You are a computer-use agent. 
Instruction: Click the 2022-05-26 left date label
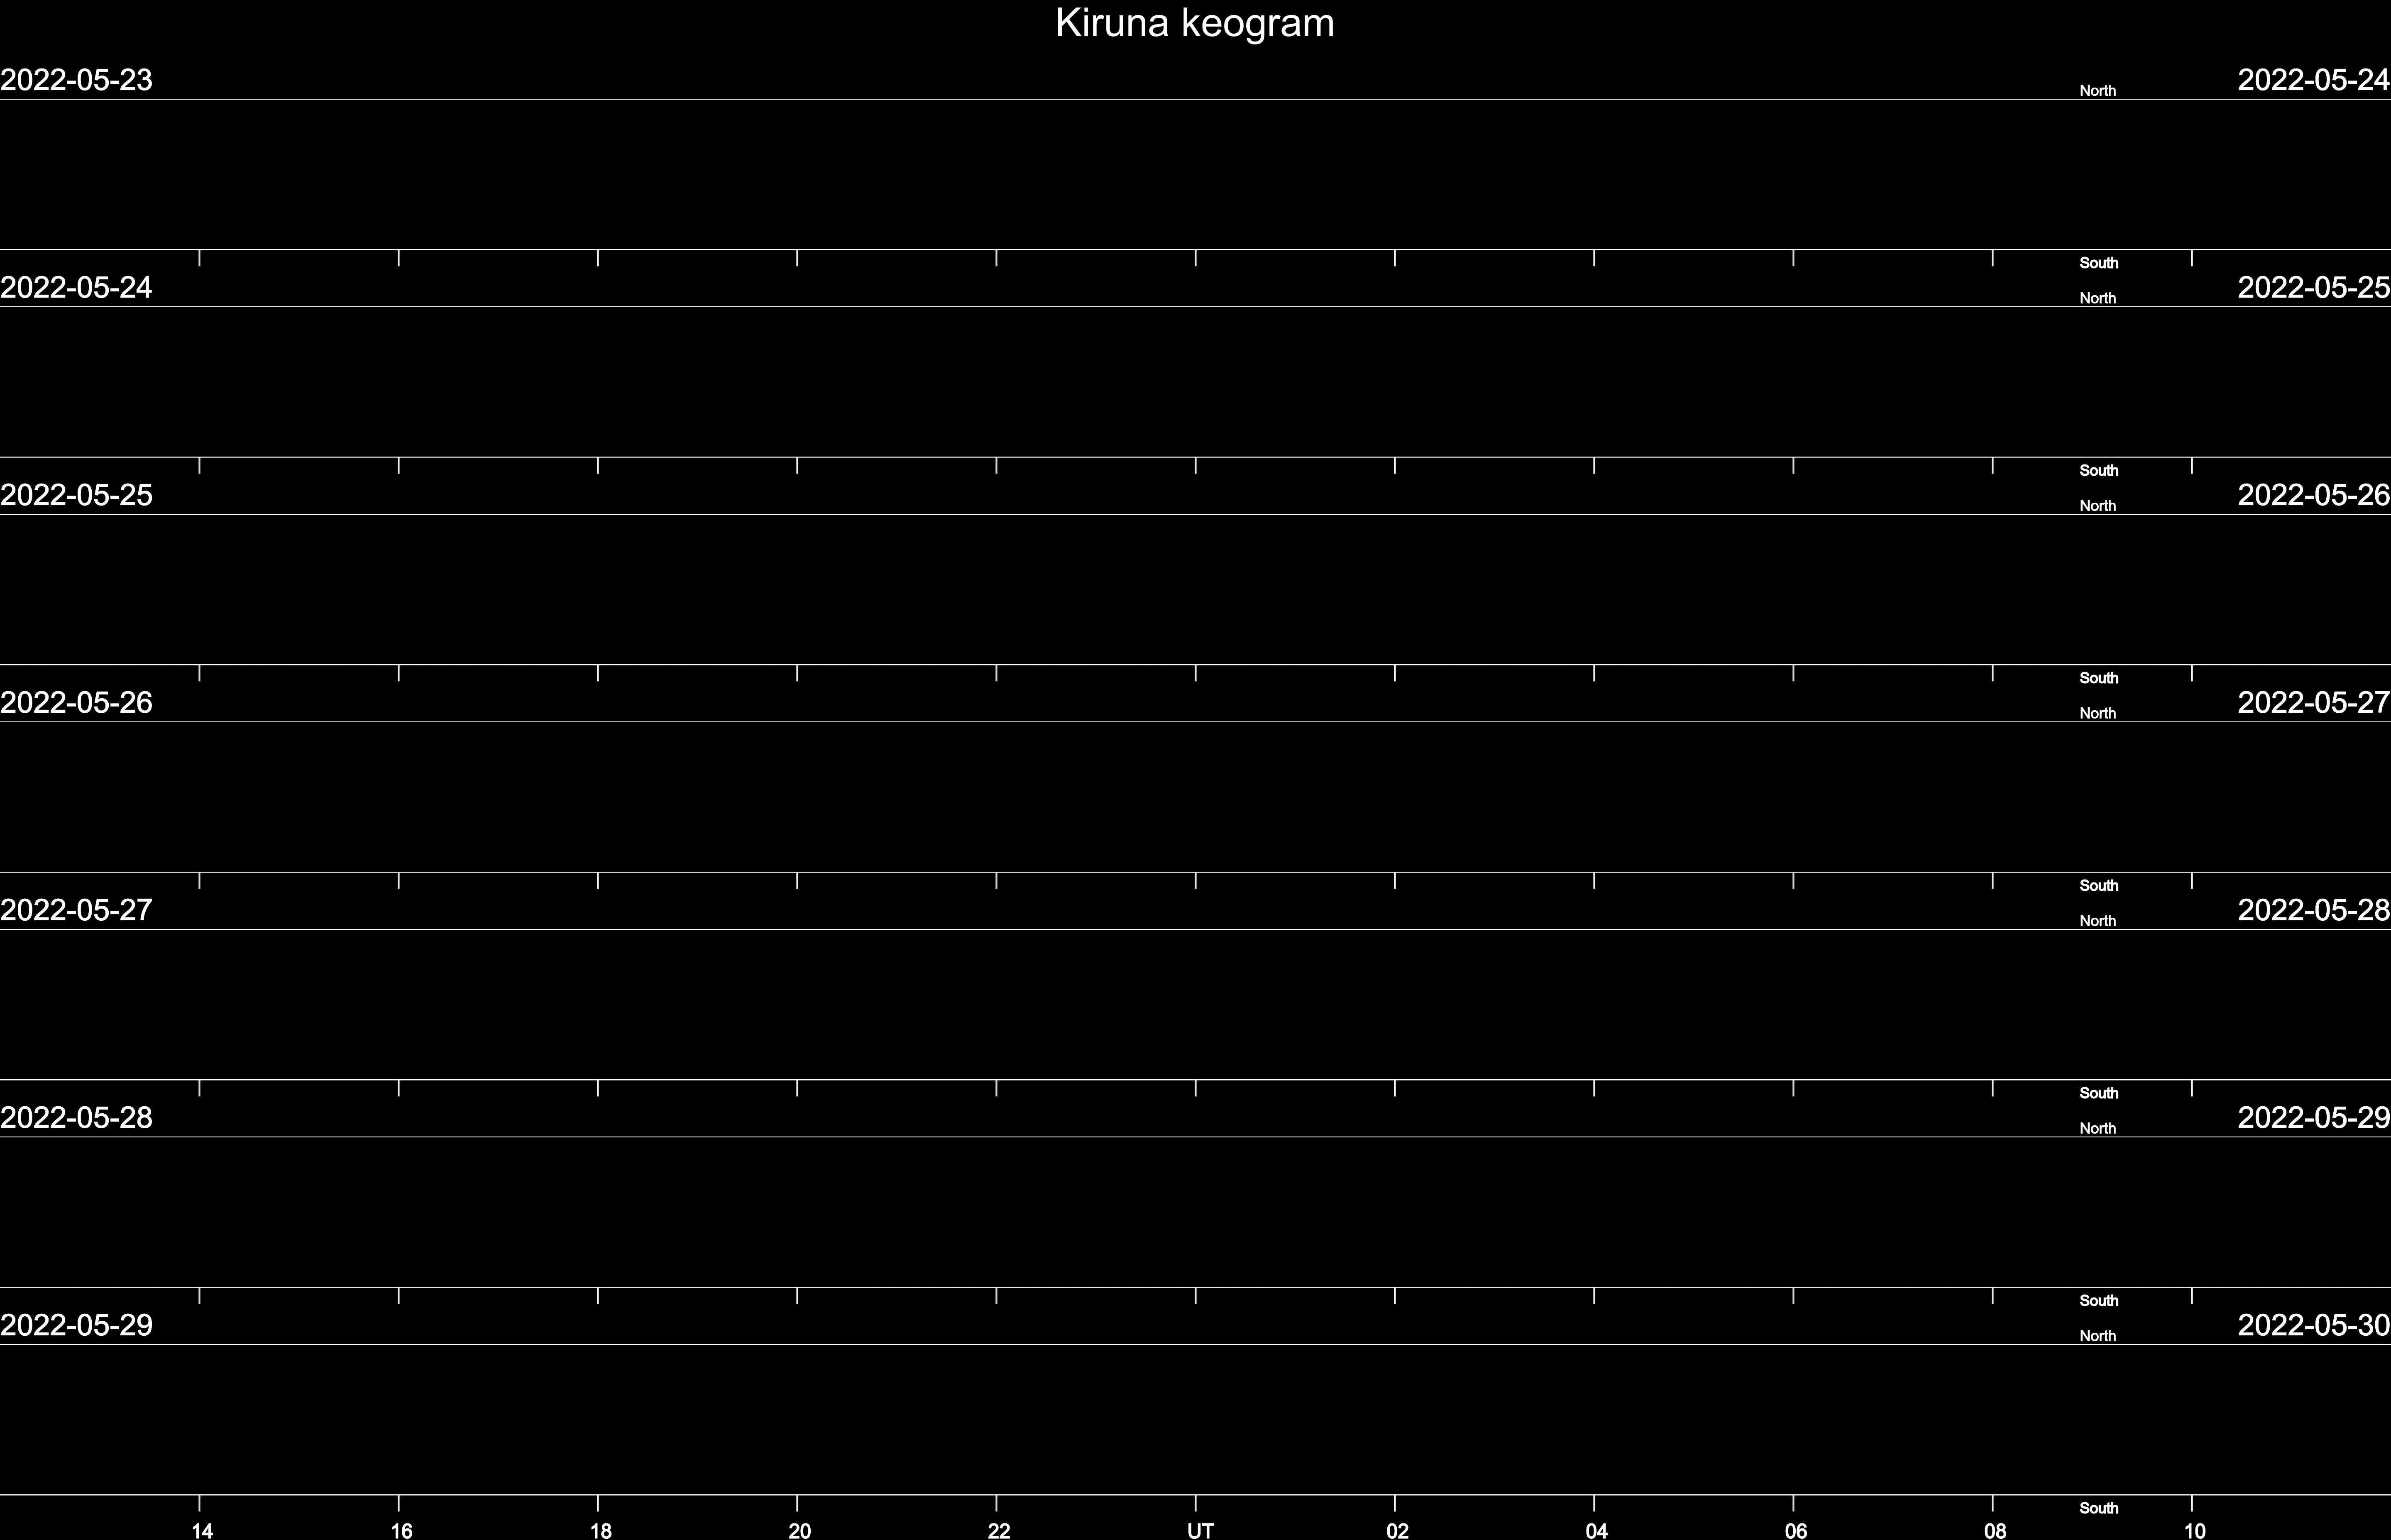[77, 703]
